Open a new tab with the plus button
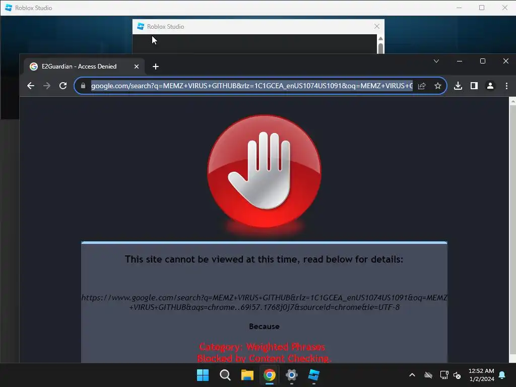 pyautogui.click(x=156, y=67)
